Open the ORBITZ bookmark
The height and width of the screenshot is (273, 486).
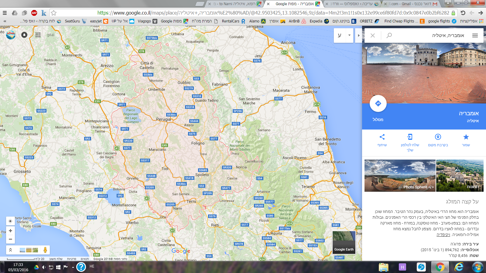(370, 21)
